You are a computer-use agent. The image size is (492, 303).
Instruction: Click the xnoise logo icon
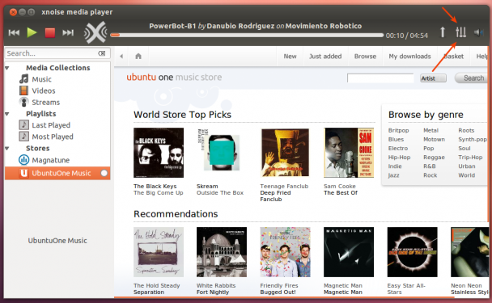95,32
